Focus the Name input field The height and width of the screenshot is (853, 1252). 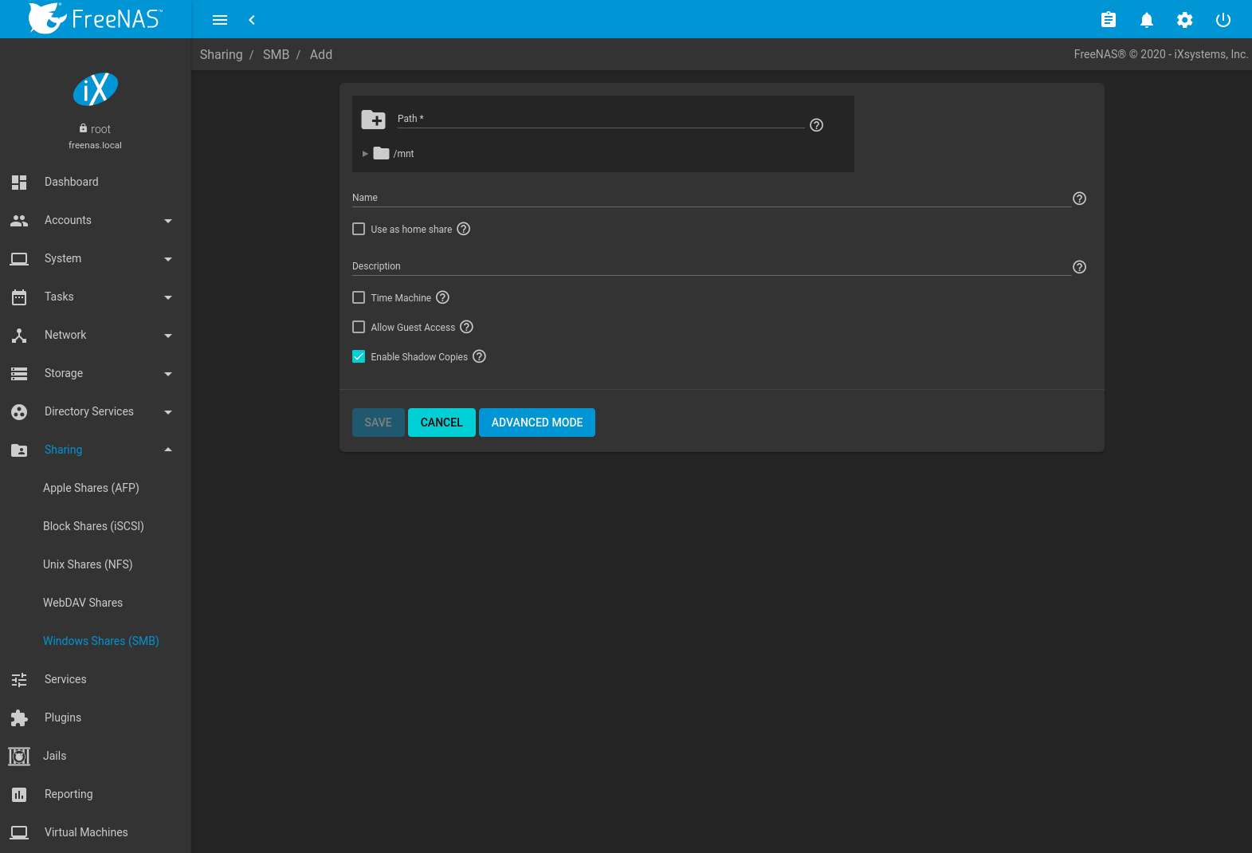click(x=711, y=199)
